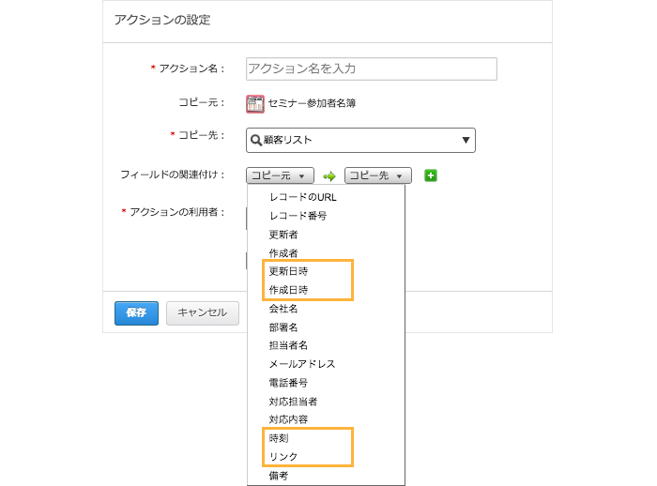Screen dimensions: 657x486
Task: Pick メールアドレス in the dropdown list
Action: click(301, 364)
